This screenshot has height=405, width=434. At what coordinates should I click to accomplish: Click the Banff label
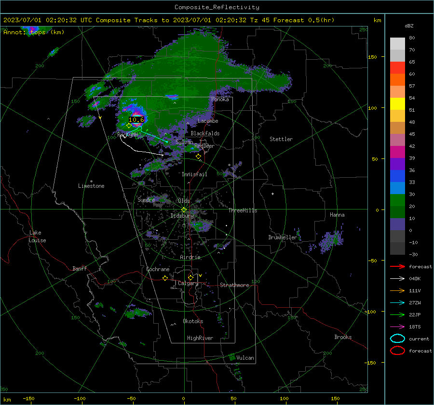pyautogui.click(x=80, y=268)
